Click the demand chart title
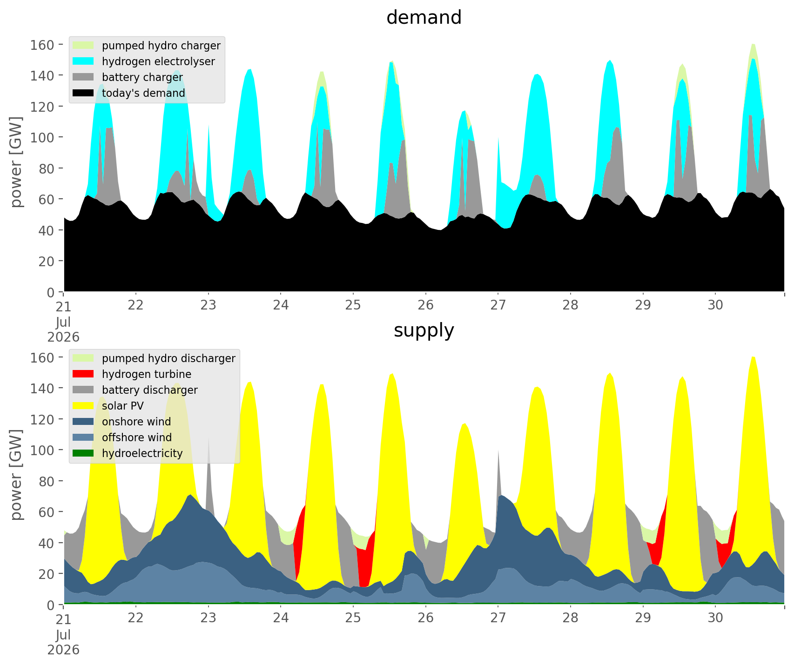Image resolution: width=794 pixels, height=666 pixels. 424,18
